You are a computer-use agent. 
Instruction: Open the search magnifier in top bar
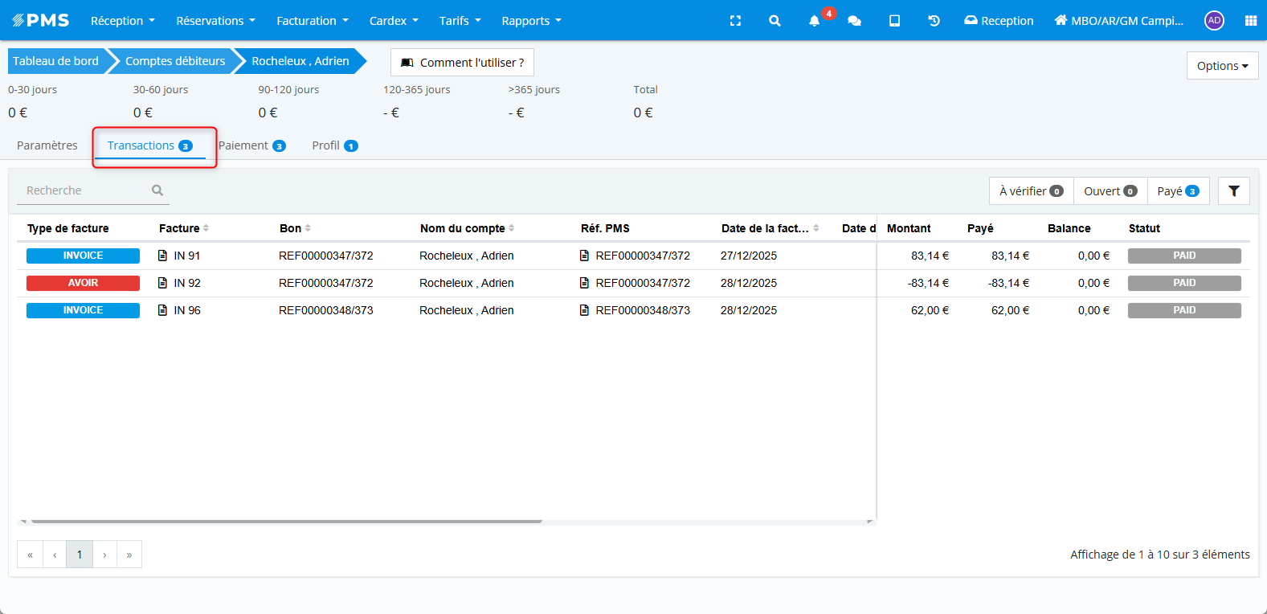[775, 21]
